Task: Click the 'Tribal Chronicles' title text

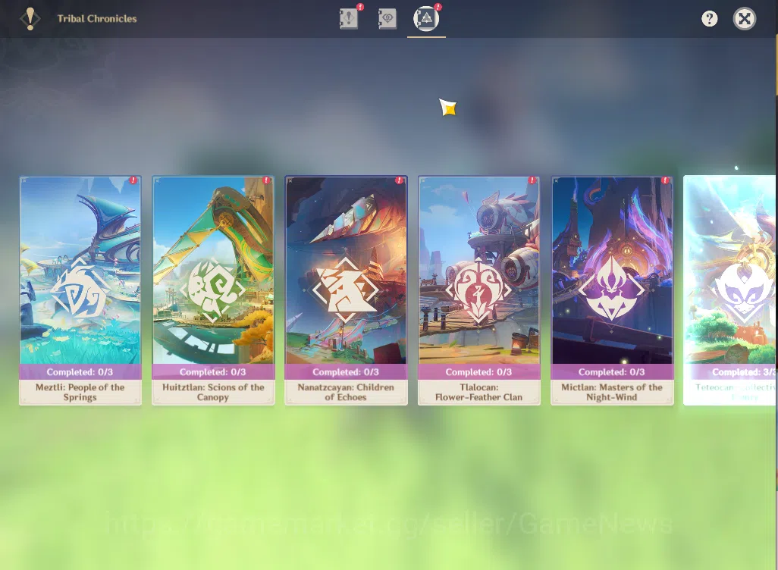Action: (97, 19)
